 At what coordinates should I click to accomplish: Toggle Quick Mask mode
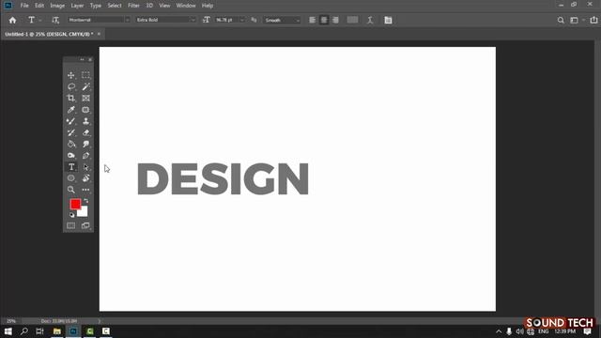tap(71, 225)
